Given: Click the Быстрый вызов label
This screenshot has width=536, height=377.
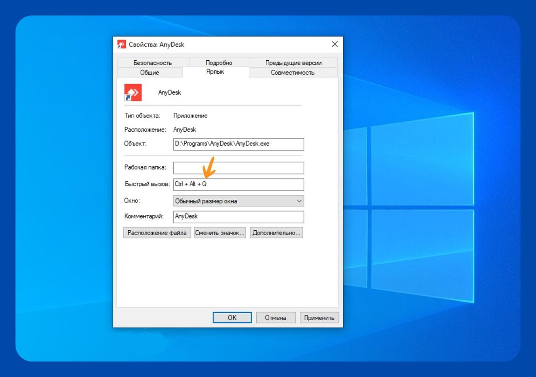Looking at the screenshot, I should point(147,184).
